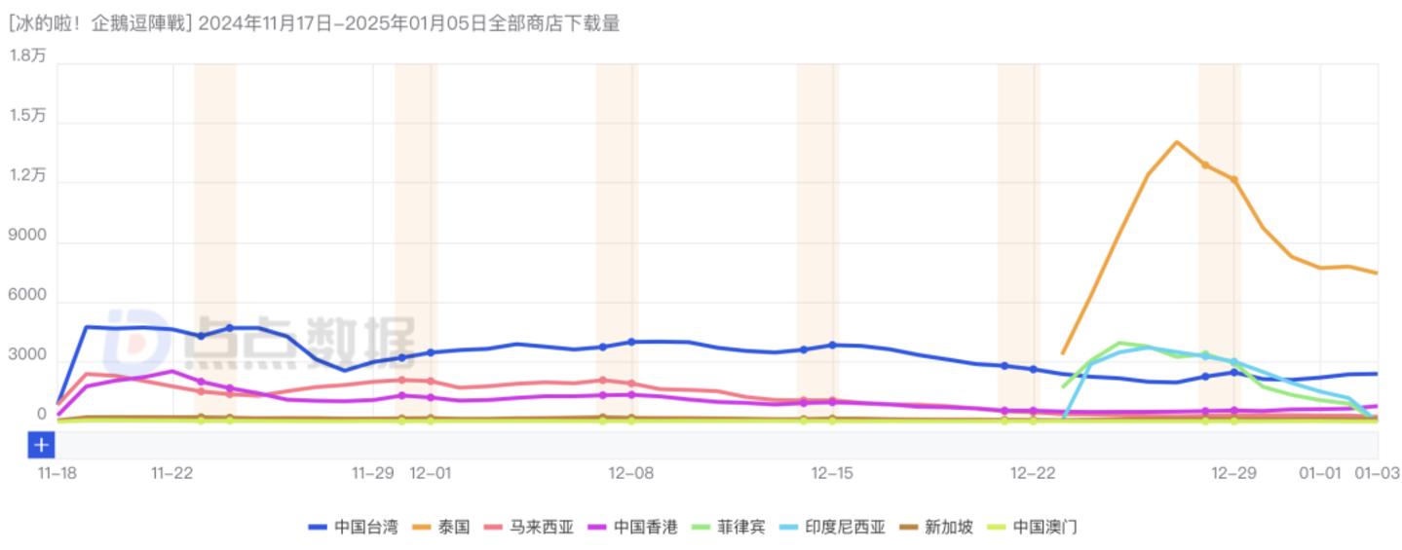Click the 12-01 date label on the axis
The image size is (1402, 550).
431,473
